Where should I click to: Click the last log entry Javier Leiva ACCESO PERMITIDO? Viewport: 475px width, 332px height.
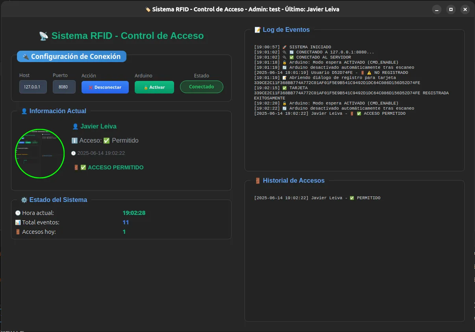pyautogui.click(x=330, y=114)
